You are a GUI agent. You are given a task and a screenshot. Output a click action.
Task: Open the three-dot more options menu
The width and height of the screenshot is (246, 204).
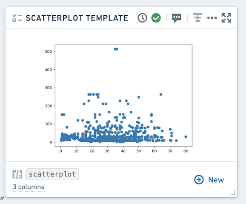click(212, 18)
